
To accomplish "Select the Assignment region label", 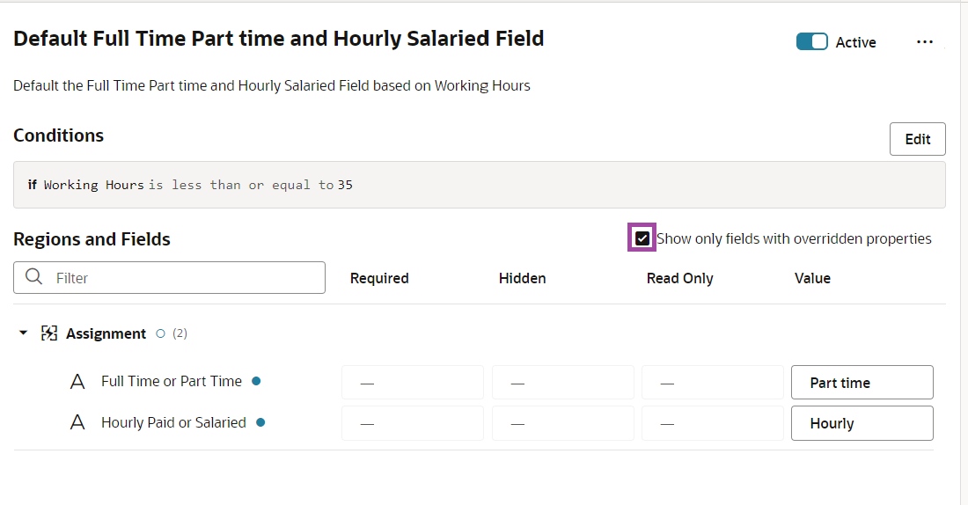I will pos(106,333).
